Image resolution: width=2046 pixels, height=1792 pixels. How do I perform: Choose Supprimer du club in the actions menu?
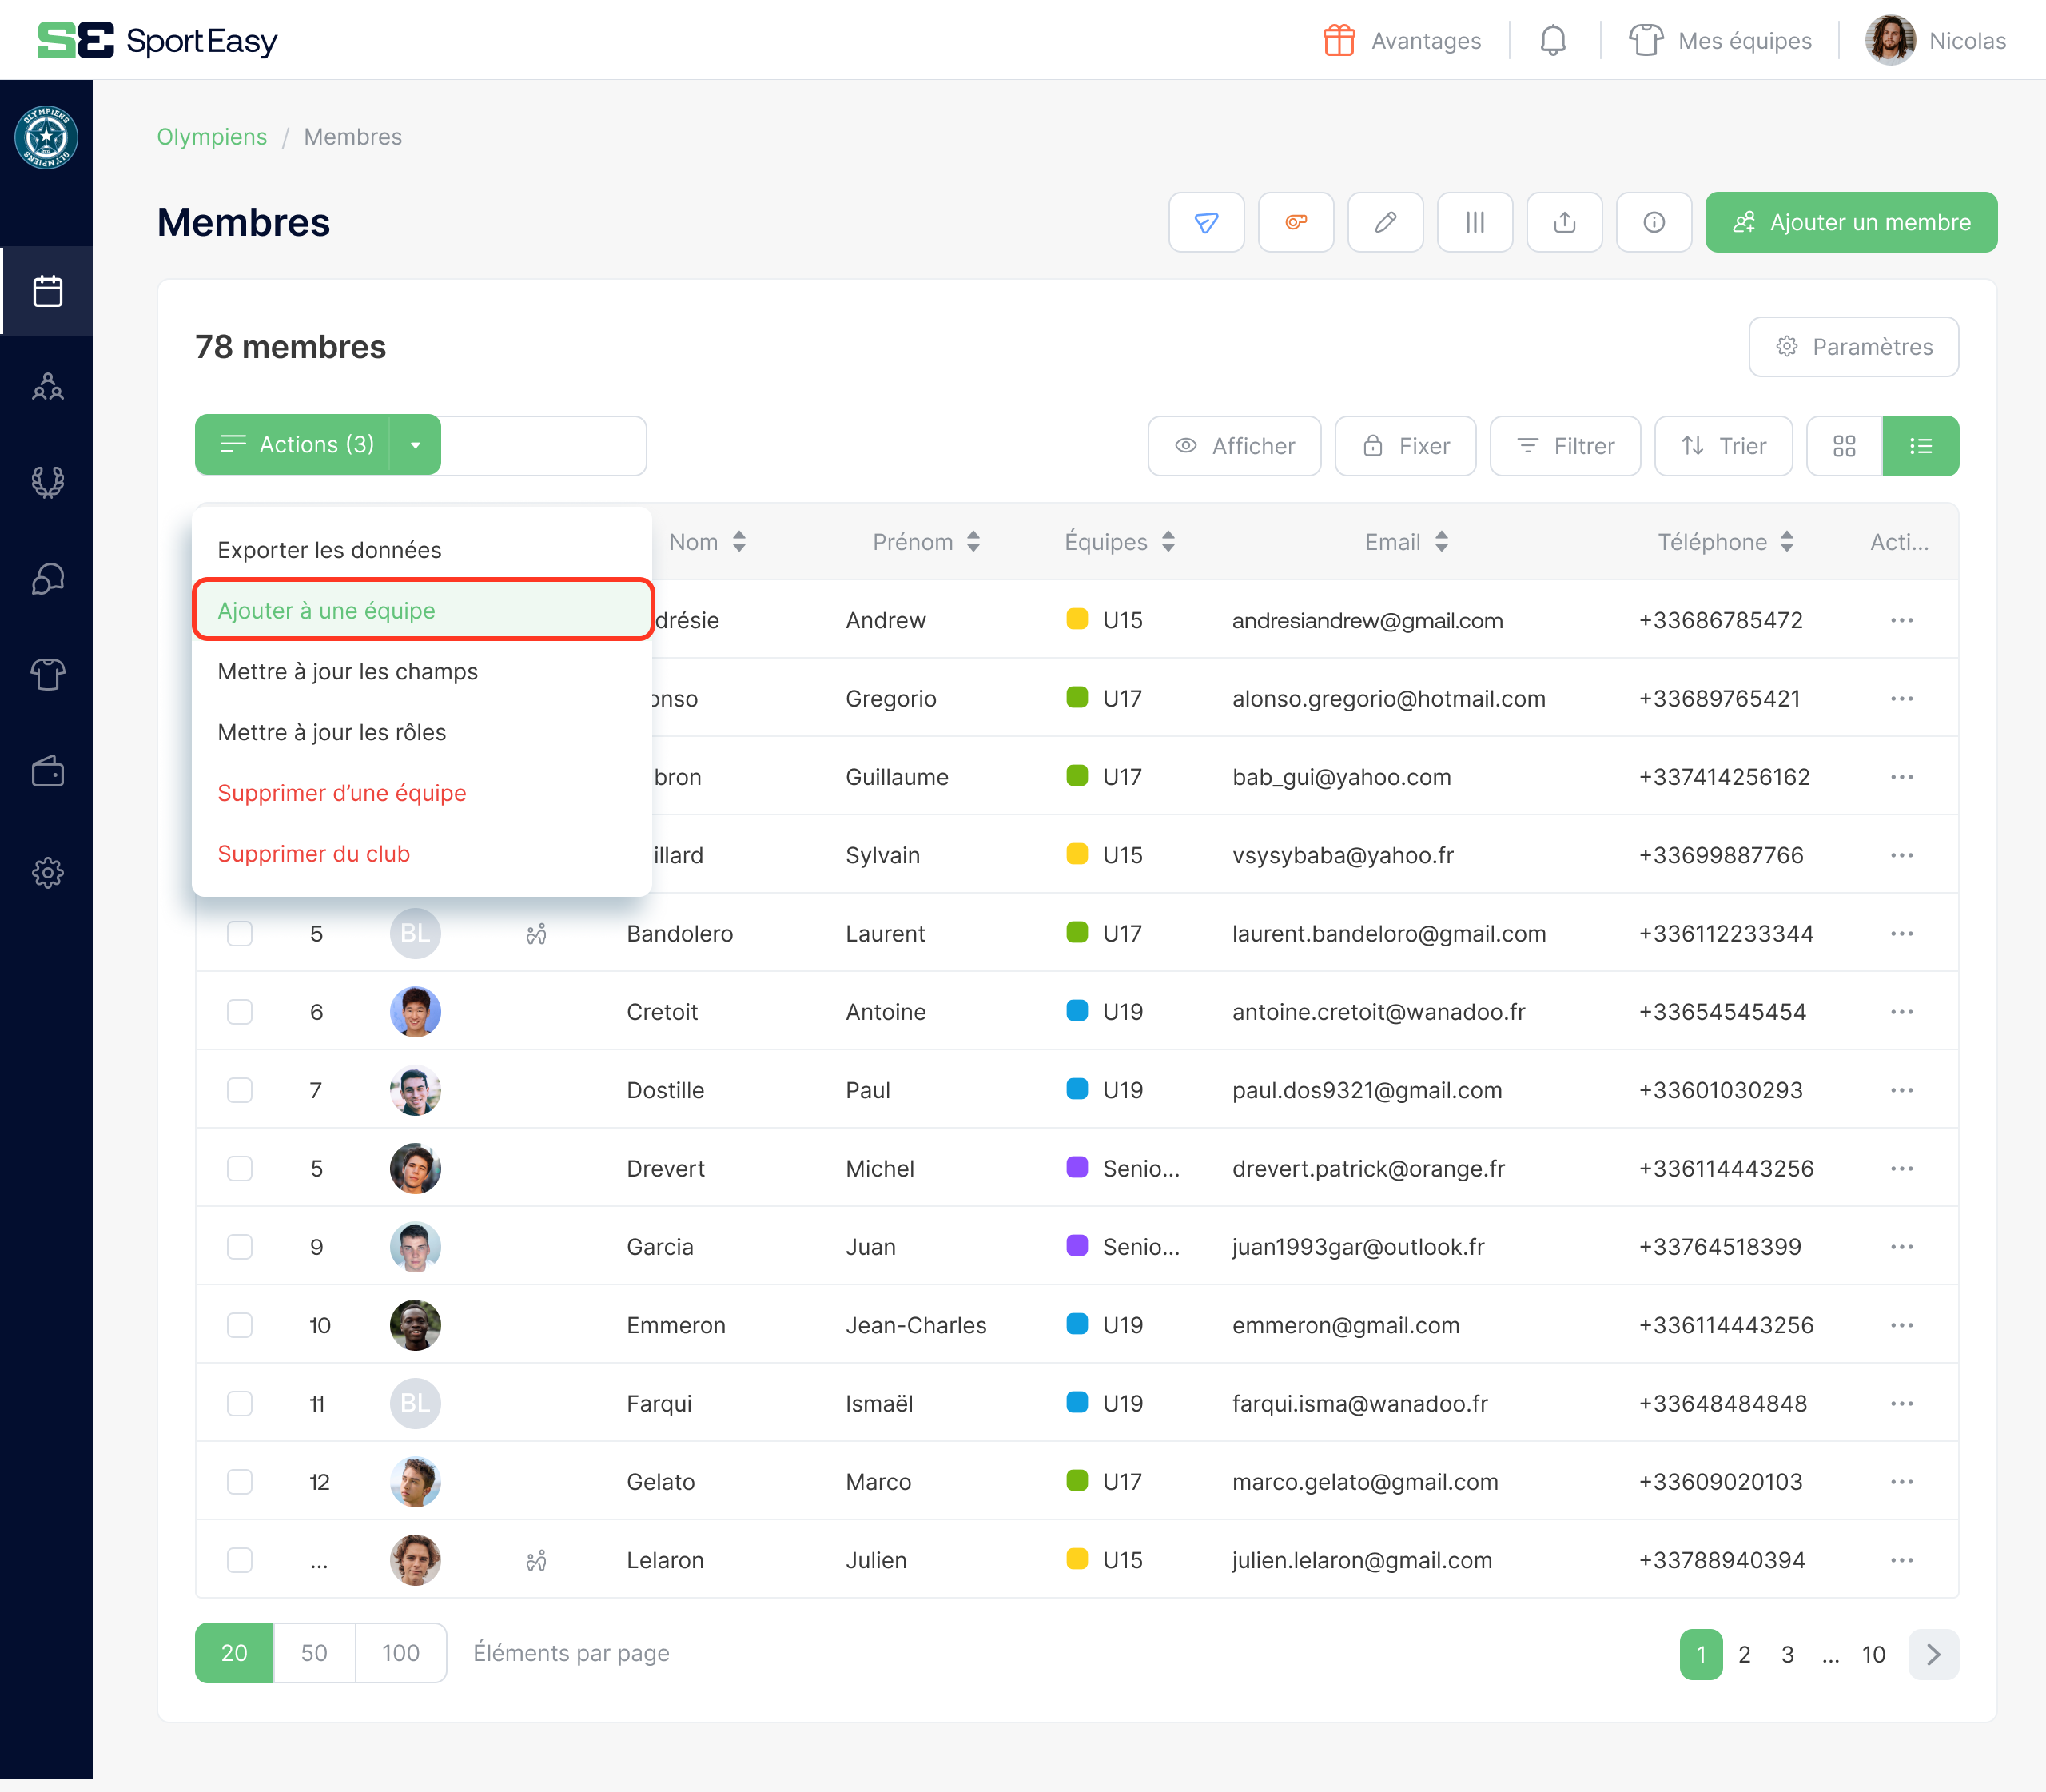[x=313, y=853]
